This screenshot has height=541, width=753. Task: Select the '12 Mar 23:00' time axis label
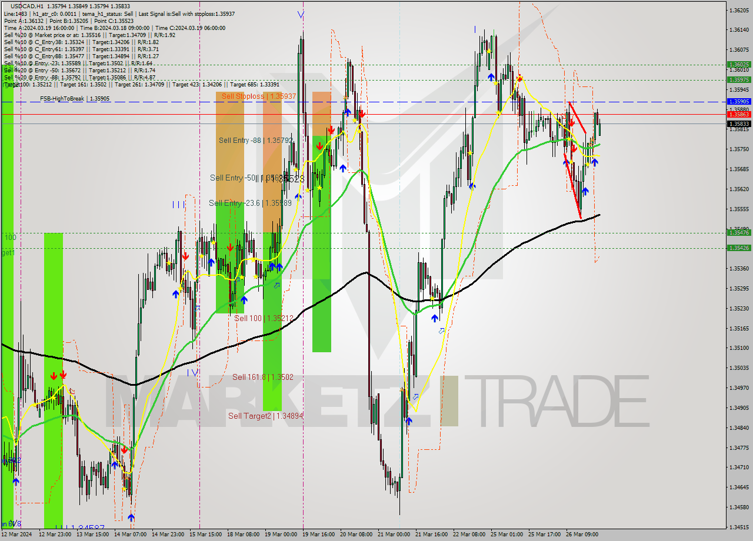tap(56, 534)
